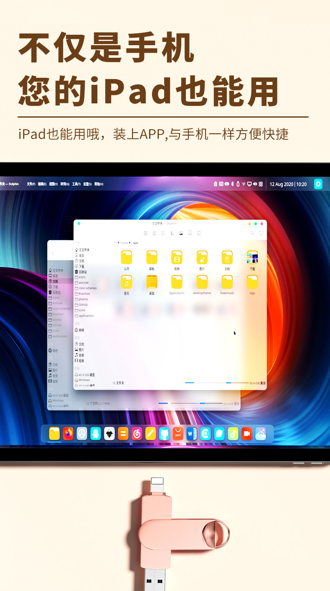Open the 下载 folder with picture preview

(x=252, y=257)
